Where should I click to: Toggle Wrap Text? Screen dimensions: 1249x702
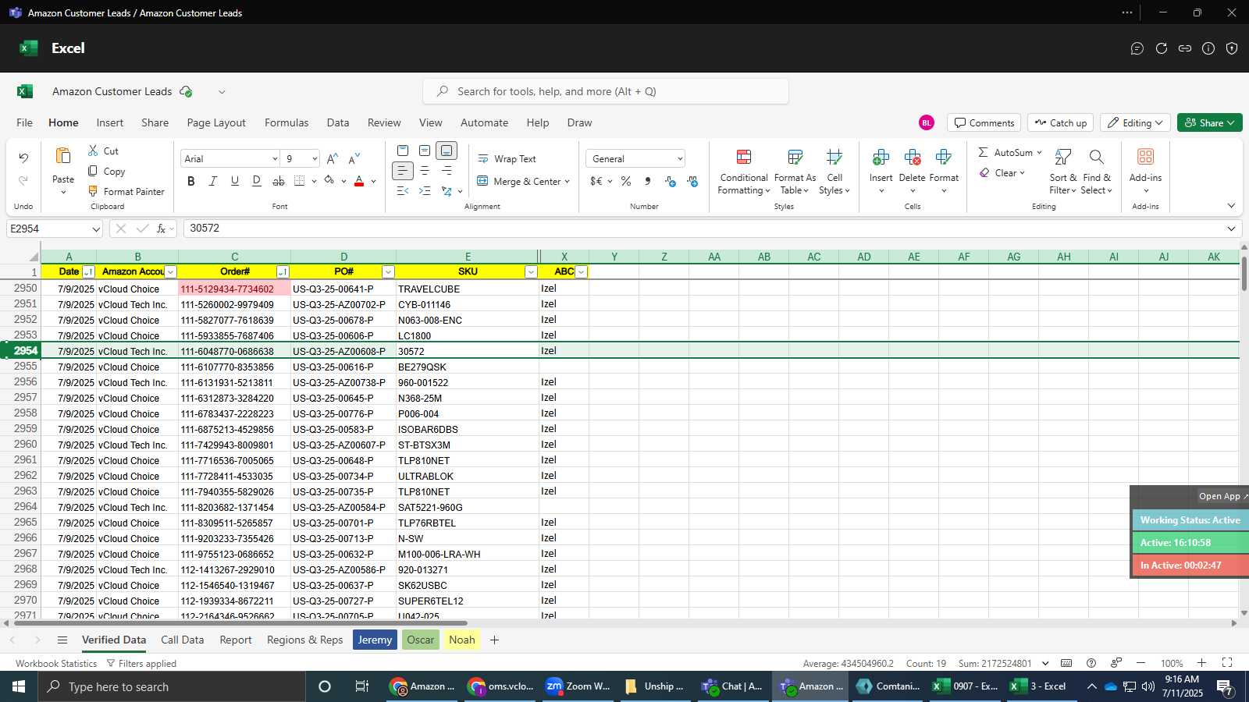[x=507, y=159]
